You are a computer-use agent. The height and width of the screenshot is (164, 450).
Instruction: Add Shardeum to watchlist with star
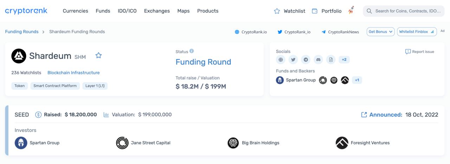click(x=98, y=55)
